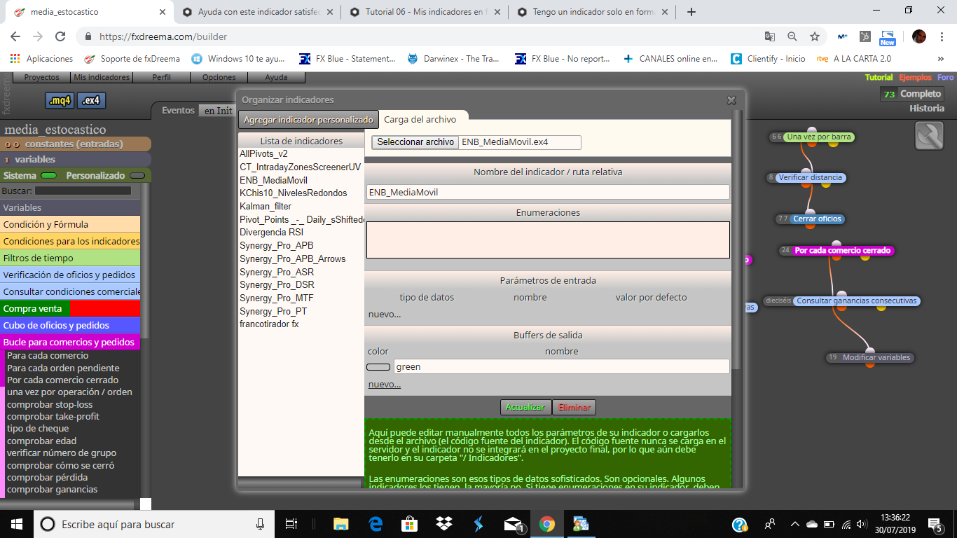Click the Buscar search field
957x538 pixels.
coord(83,191)
